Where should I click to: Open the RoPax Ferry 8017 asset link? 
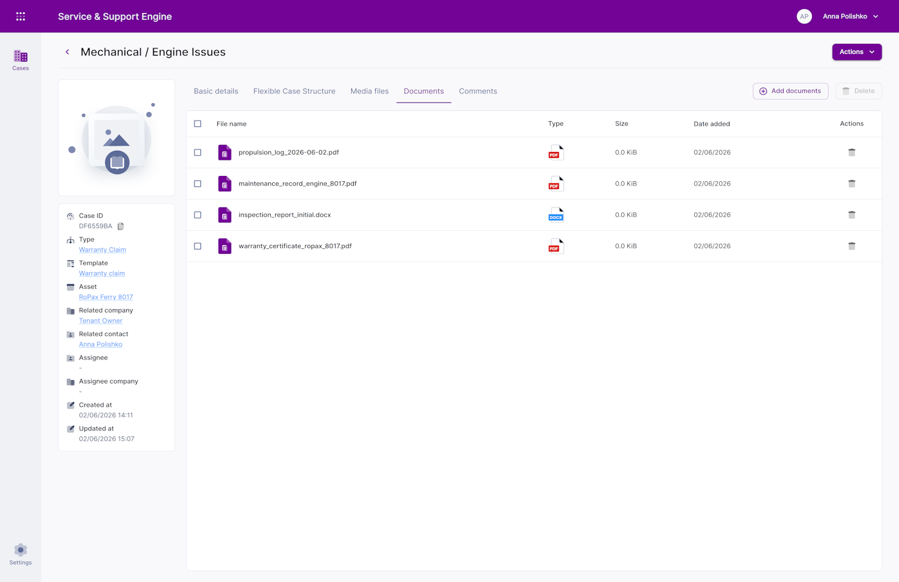pos(106,297)
